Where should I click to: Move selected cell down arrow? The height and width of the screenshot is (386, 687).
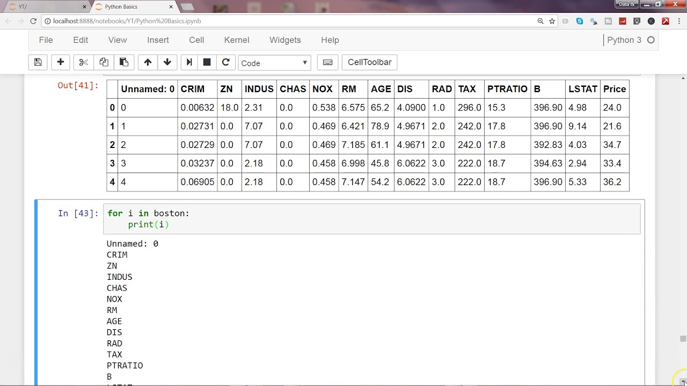coord(167,62)
